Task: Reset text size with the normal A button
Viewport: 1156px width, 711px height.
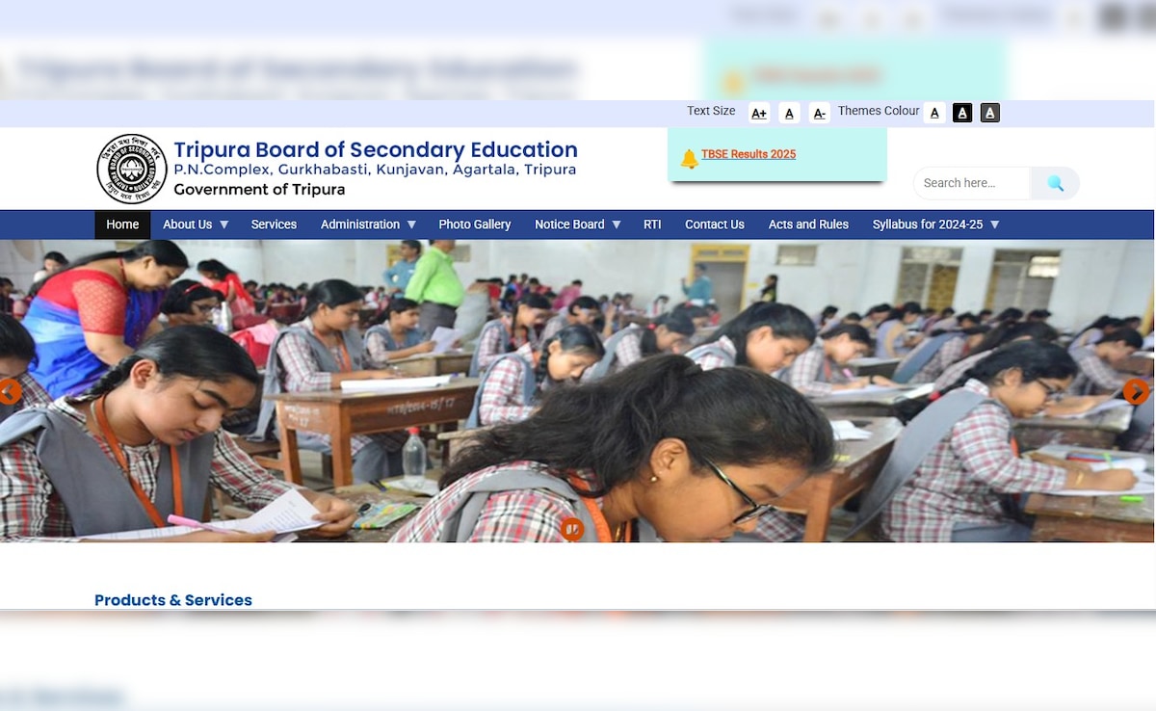Action: pyautogui.click(x=789, y=113)
